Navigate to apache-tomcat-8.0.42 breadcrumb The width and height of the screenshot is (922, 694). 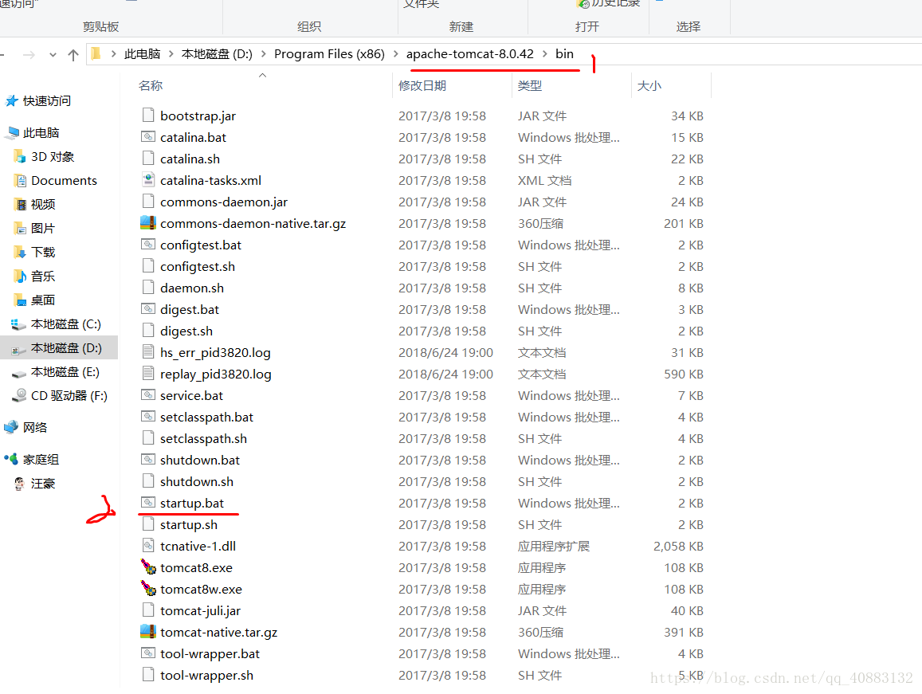(x=470, y=54)
